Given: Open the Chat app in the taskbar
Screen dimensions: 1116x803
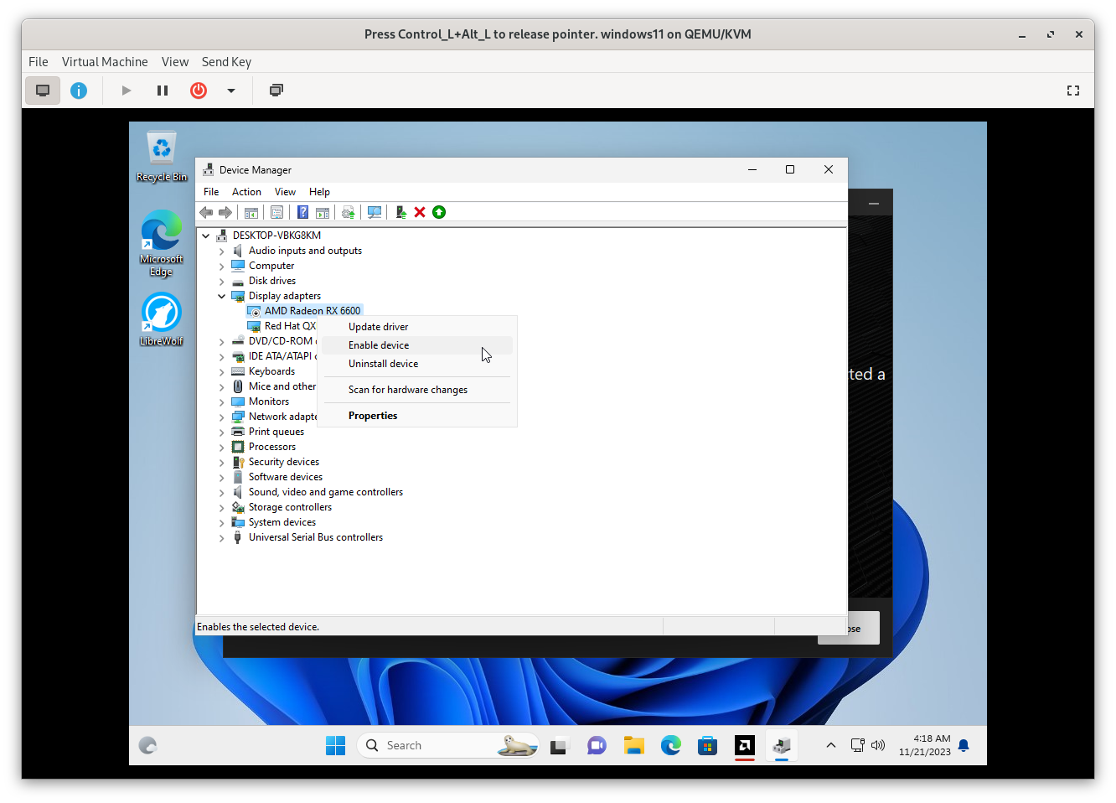Looking at the screenshot, I should coord(597,745).
